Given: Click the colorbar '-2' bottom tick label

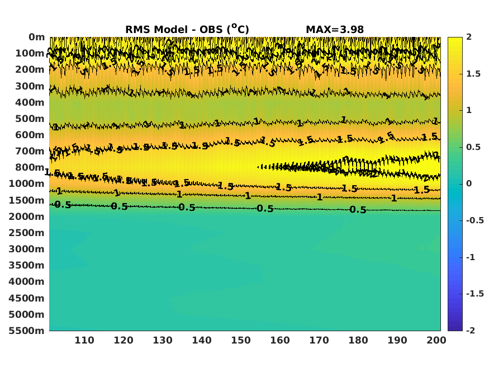Looking at the screenshot, I should pos(471,330).
